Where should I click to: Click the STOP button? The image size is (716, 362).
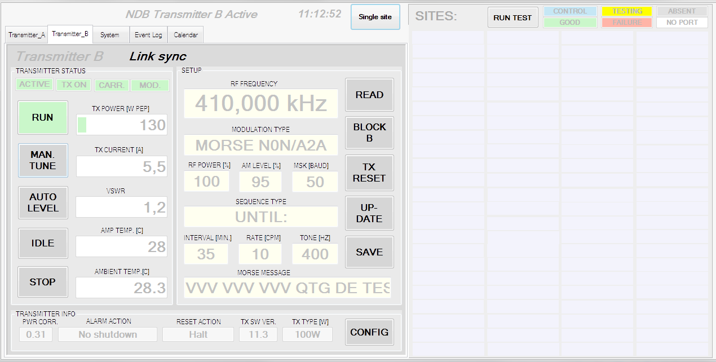(x=43, y=282)
